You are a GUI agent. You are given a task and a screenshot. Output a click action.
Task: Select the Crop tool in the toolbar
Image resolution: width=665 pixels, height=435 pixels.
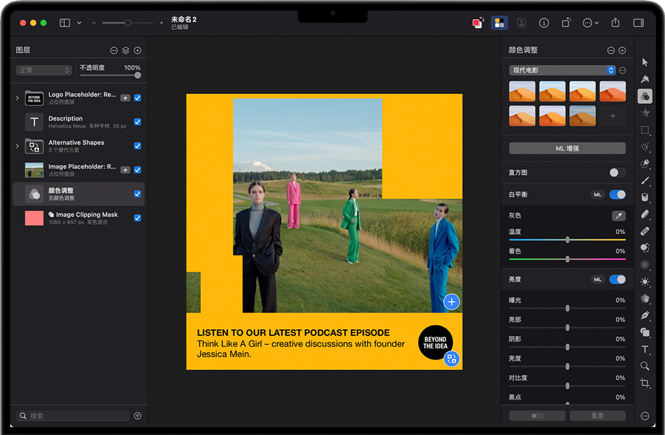(x=645, y=383)
